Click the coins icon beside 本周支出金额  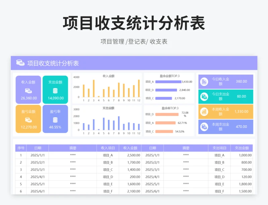click(204, 127)
